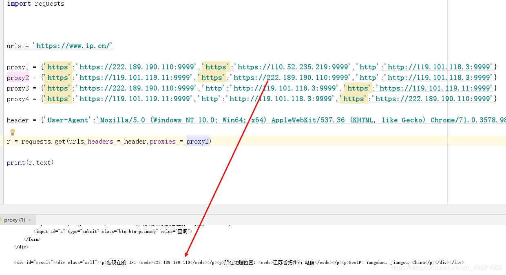
Task: Click the 222.189.190.110 IP in console output
Action: pyautogui.click(x=172, y=262)
